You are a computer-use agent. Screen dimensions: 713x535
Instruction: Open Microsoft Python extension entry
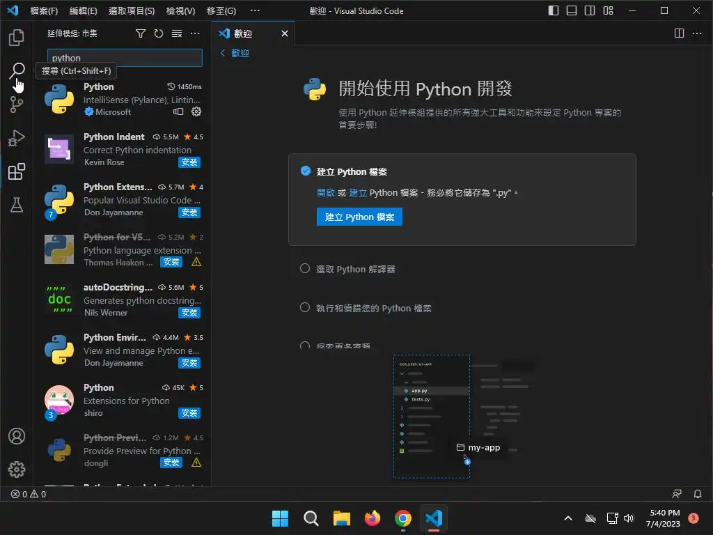pos(122,99)
